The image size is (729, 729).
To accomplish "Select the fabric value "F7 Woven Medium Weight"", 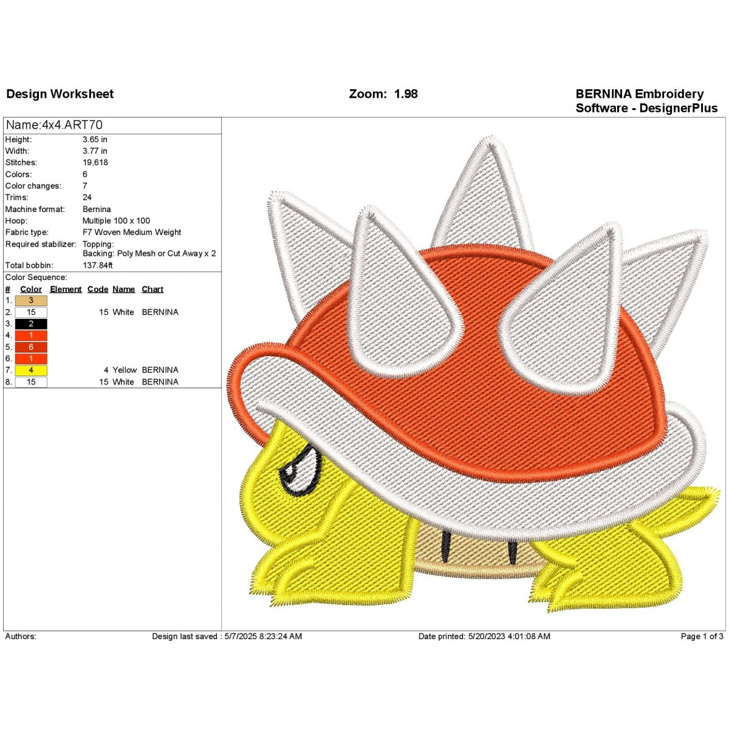I will coord(132,232).
